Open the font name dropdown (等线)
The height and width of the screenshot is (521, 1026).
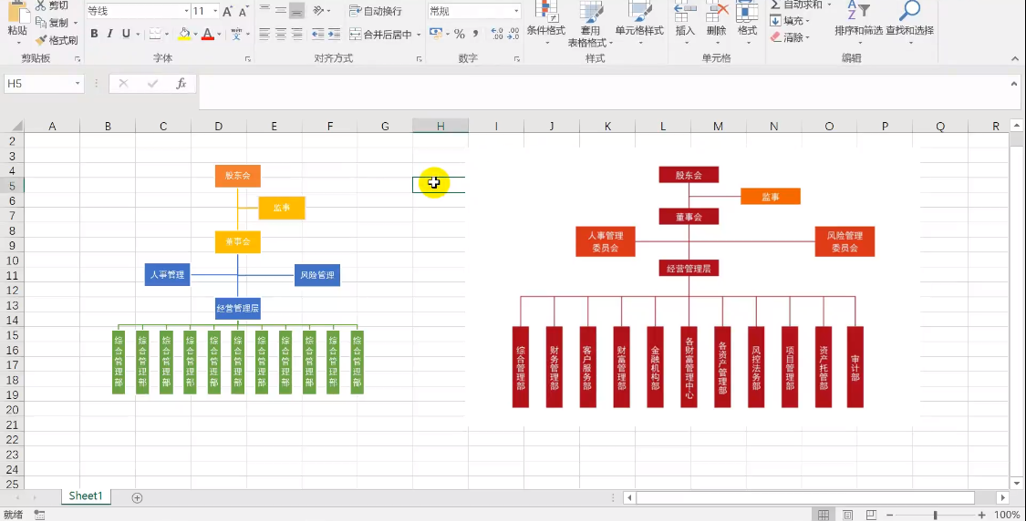[186, 11]
